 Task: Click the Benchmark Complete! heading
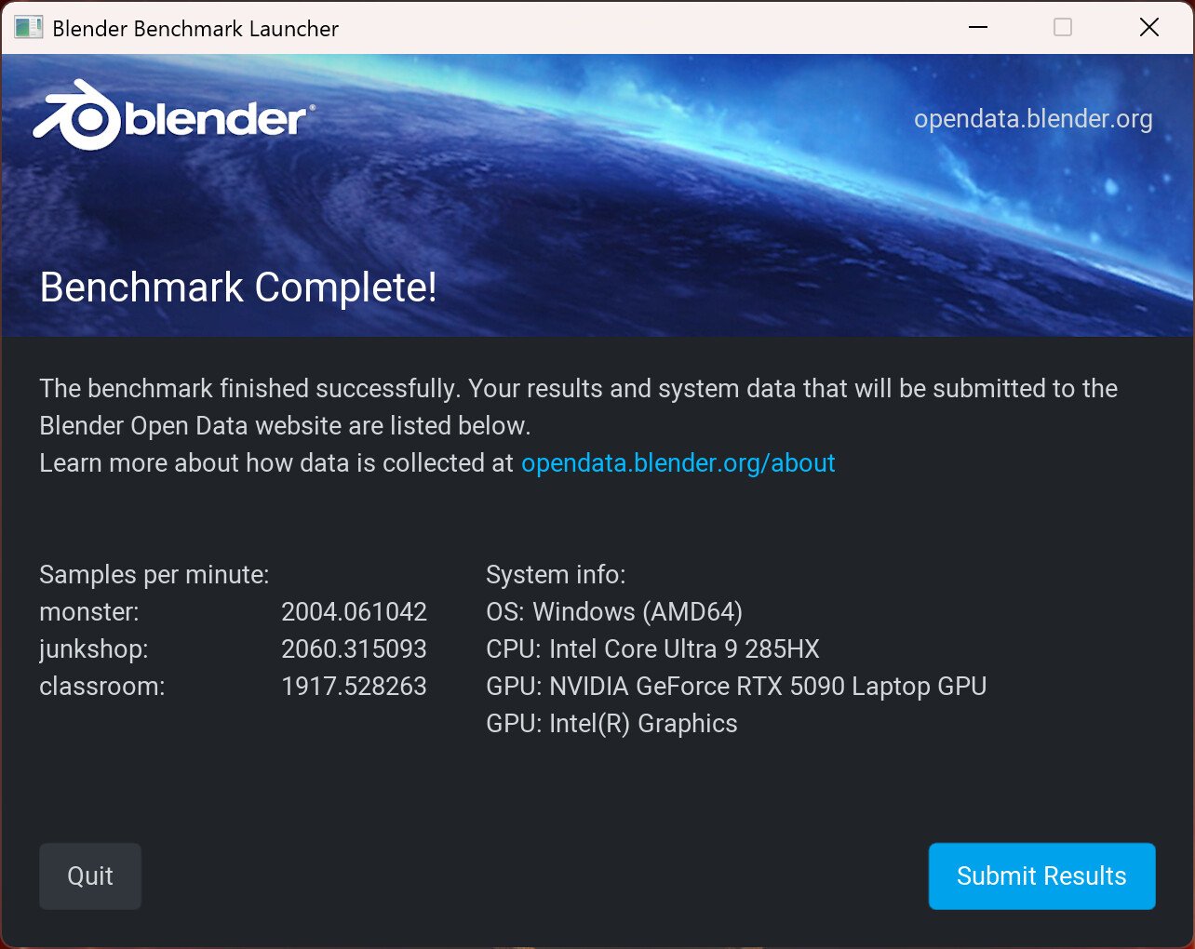238,287
